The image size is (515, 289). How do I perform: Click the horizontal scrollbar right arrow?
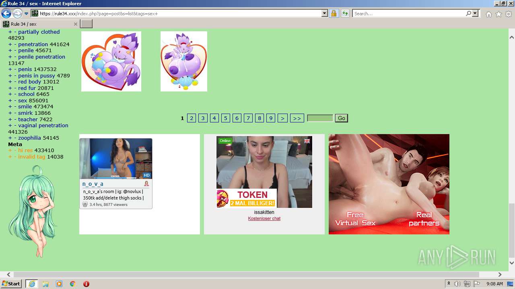500,275
